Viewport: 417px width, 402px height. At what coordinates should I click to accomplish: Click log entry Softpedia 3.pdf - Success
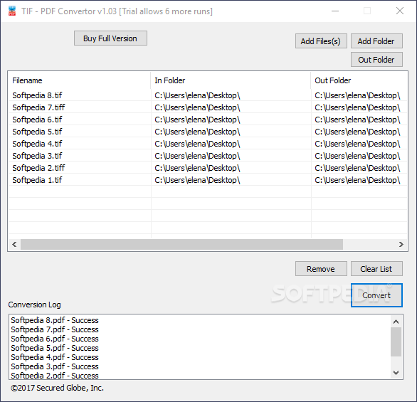pos(55,366)
